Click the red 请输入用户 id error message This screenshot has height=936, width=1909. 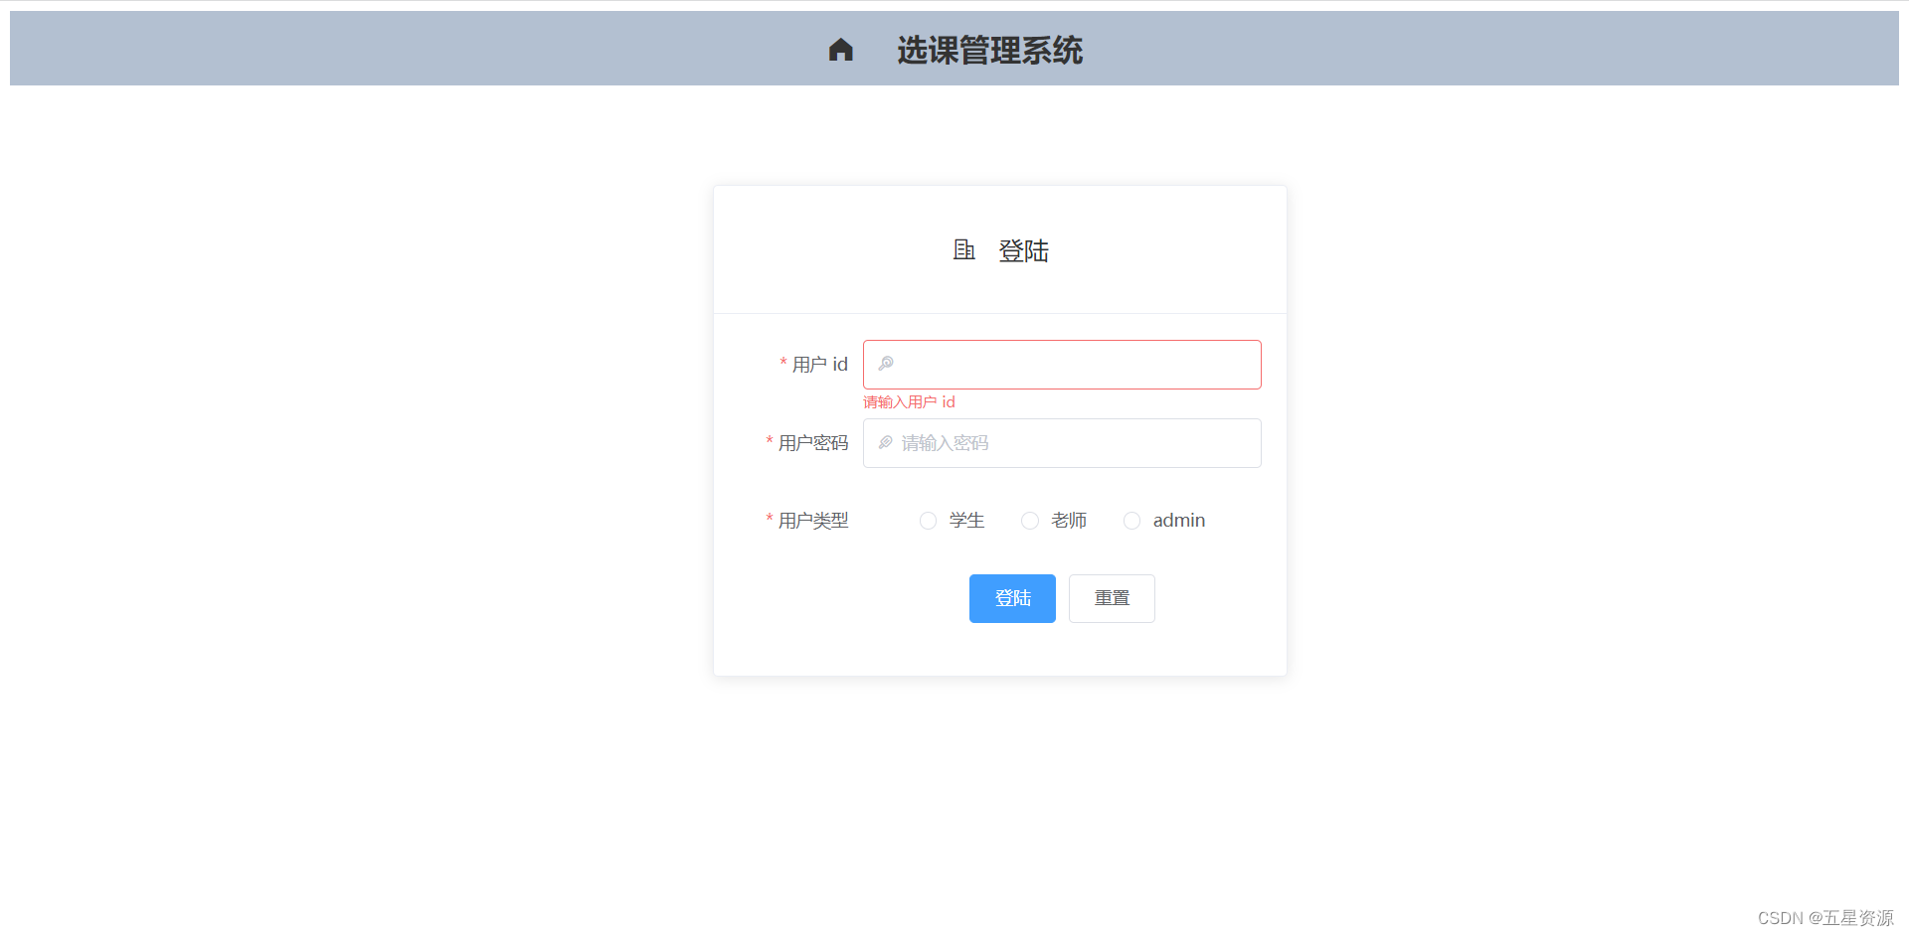coord(909,402)
